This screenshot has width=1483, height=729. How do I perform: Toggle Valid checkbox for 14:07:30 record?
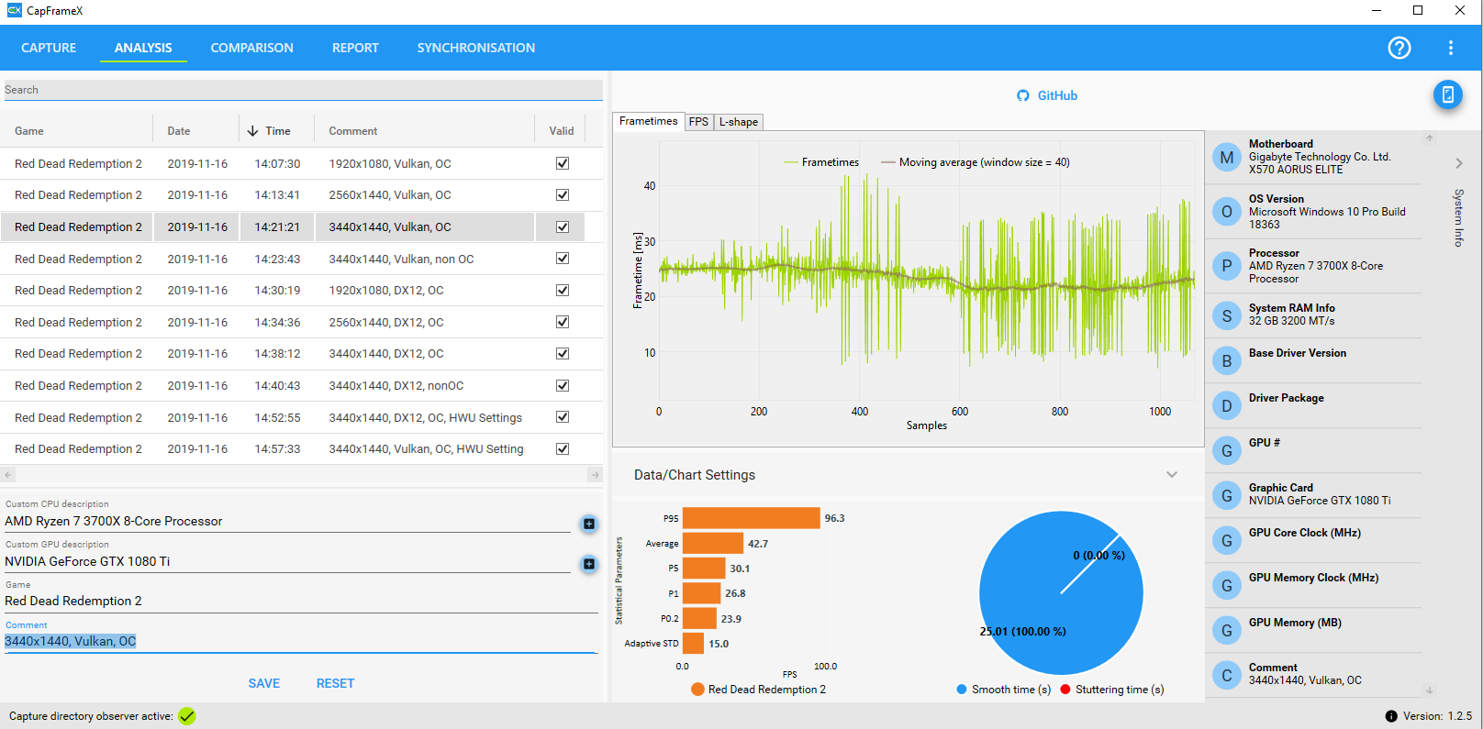563,163
